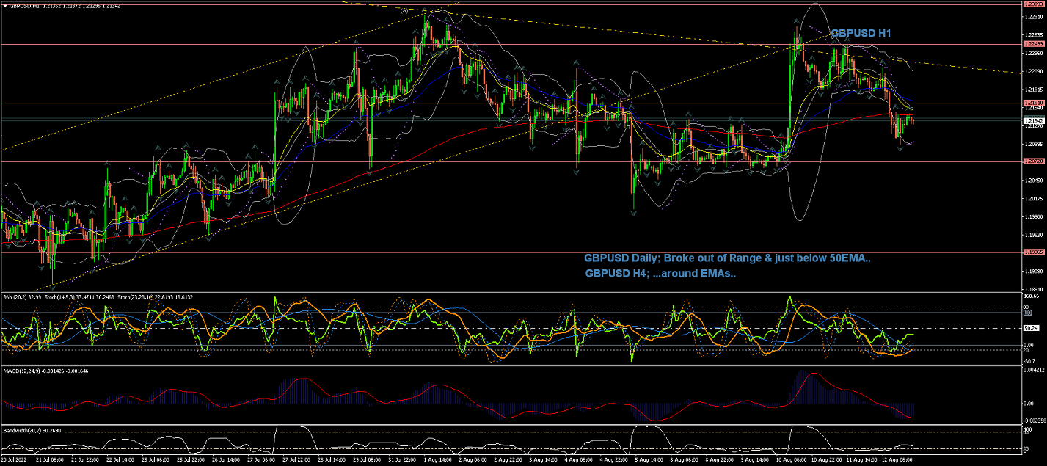1047x466 pixels.
Task: Select the 1.21610 horizontal line price tag
Action: 1033,103
